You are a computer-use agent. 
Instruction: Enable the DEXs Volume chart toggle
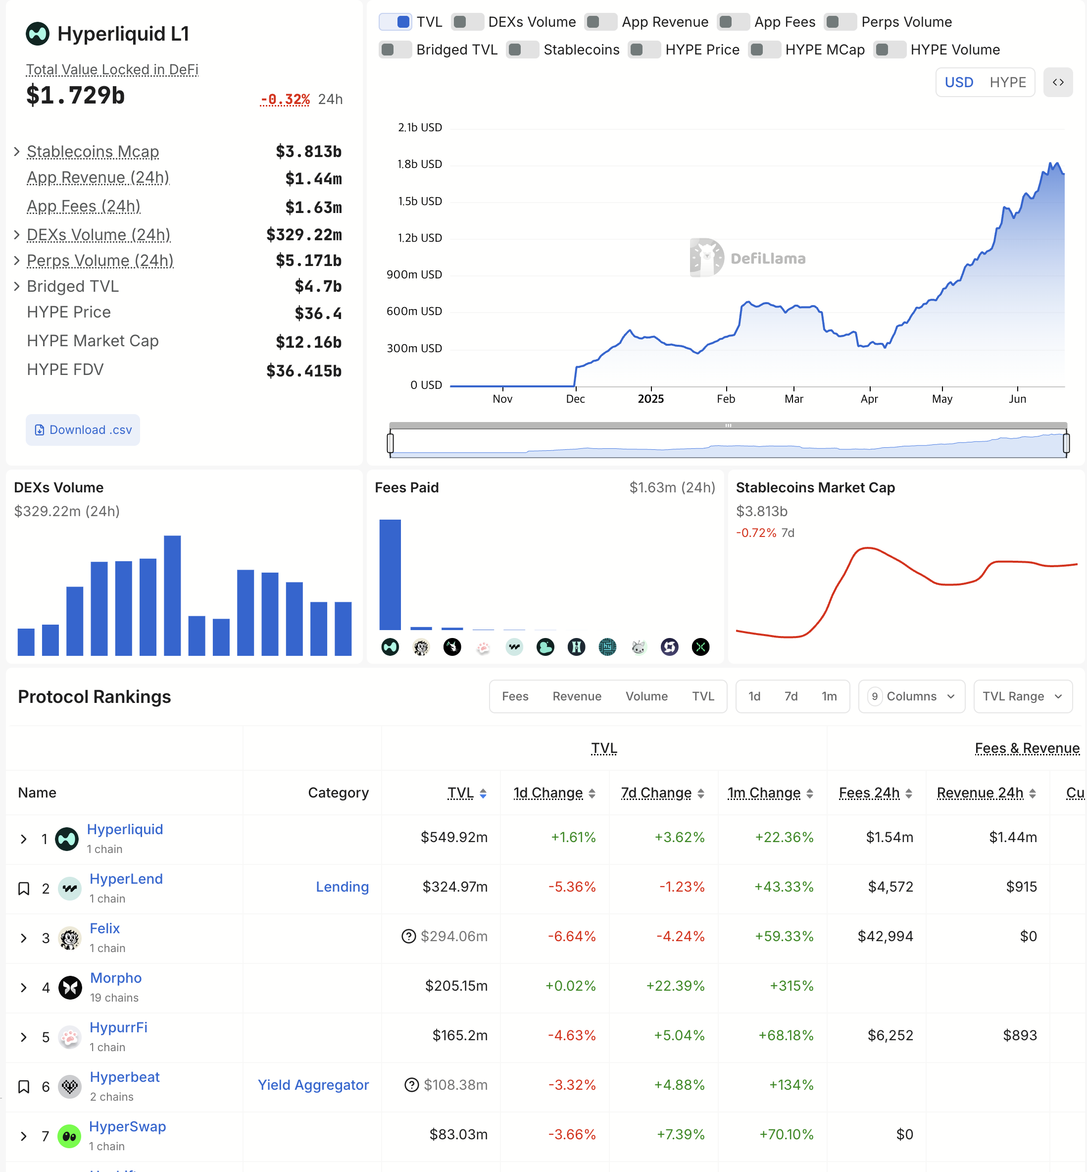point(468,22)
